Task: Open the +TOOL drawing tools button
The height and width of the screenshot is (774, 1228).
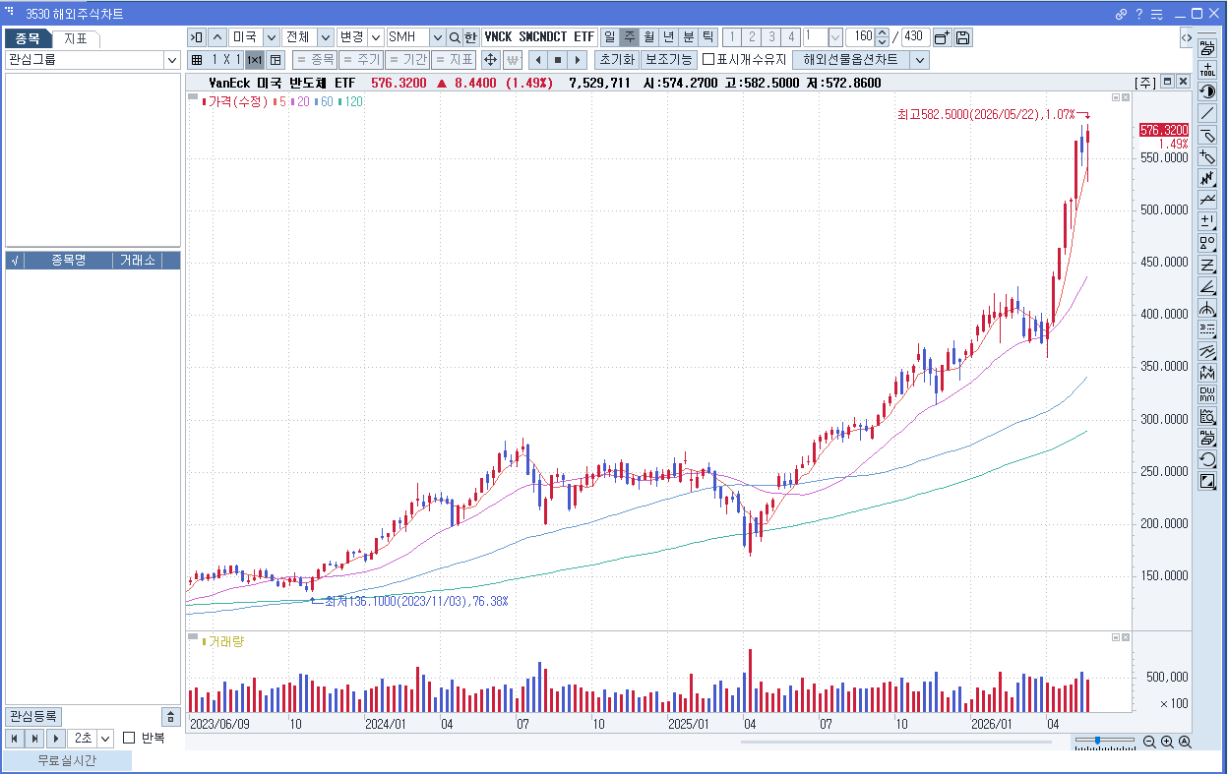Action: [x=1207, y=70]
